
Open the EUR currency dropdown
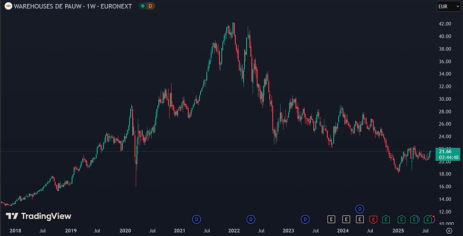point(448,6)
